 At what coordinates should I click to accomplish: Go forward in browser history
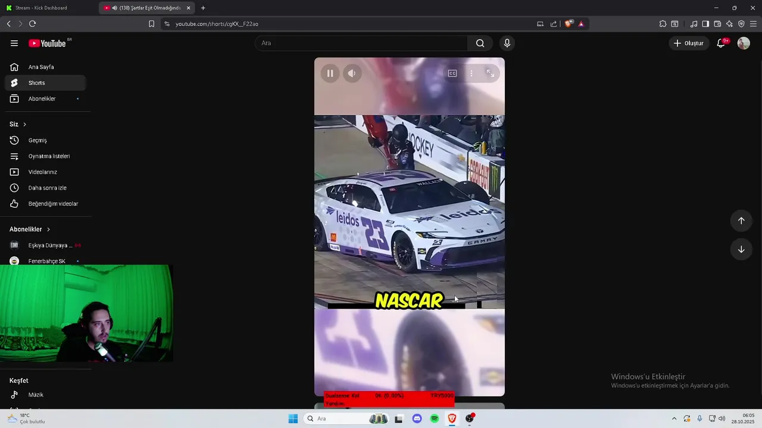tap(20, 24)
